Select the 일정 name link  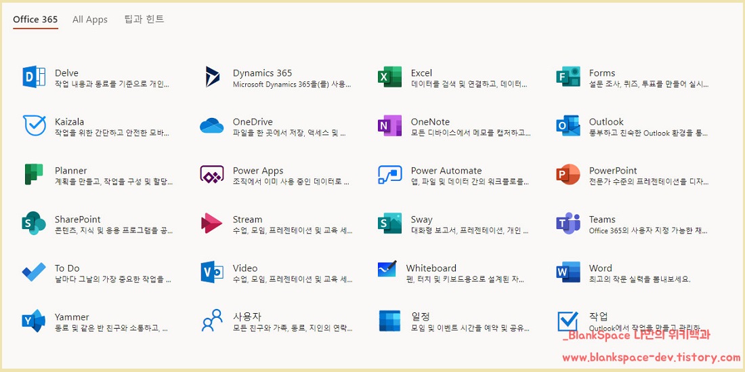[x=421, y=316]
